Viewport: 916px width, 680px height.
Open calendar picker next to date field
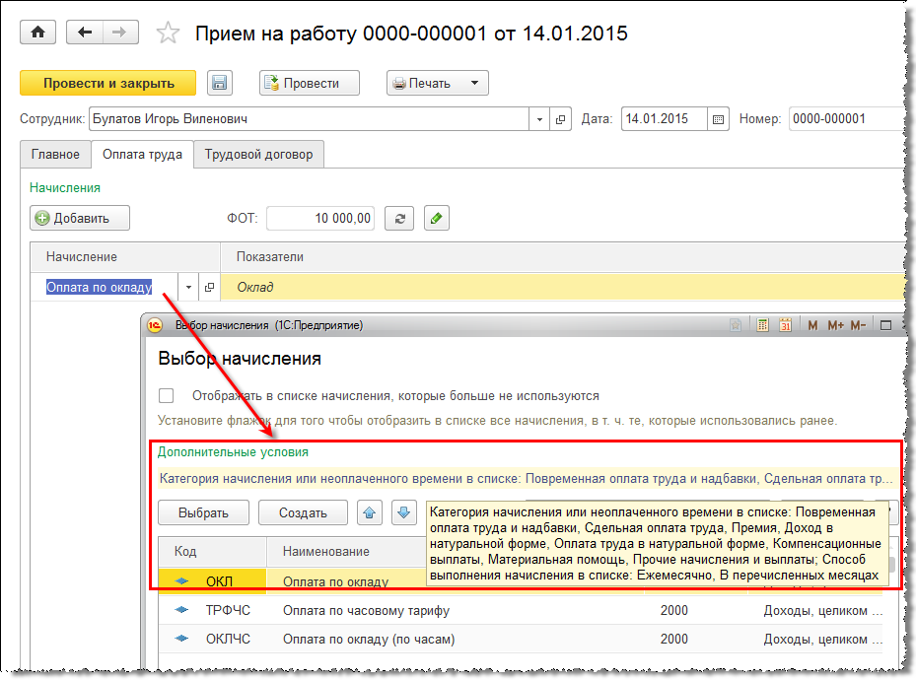719,119
